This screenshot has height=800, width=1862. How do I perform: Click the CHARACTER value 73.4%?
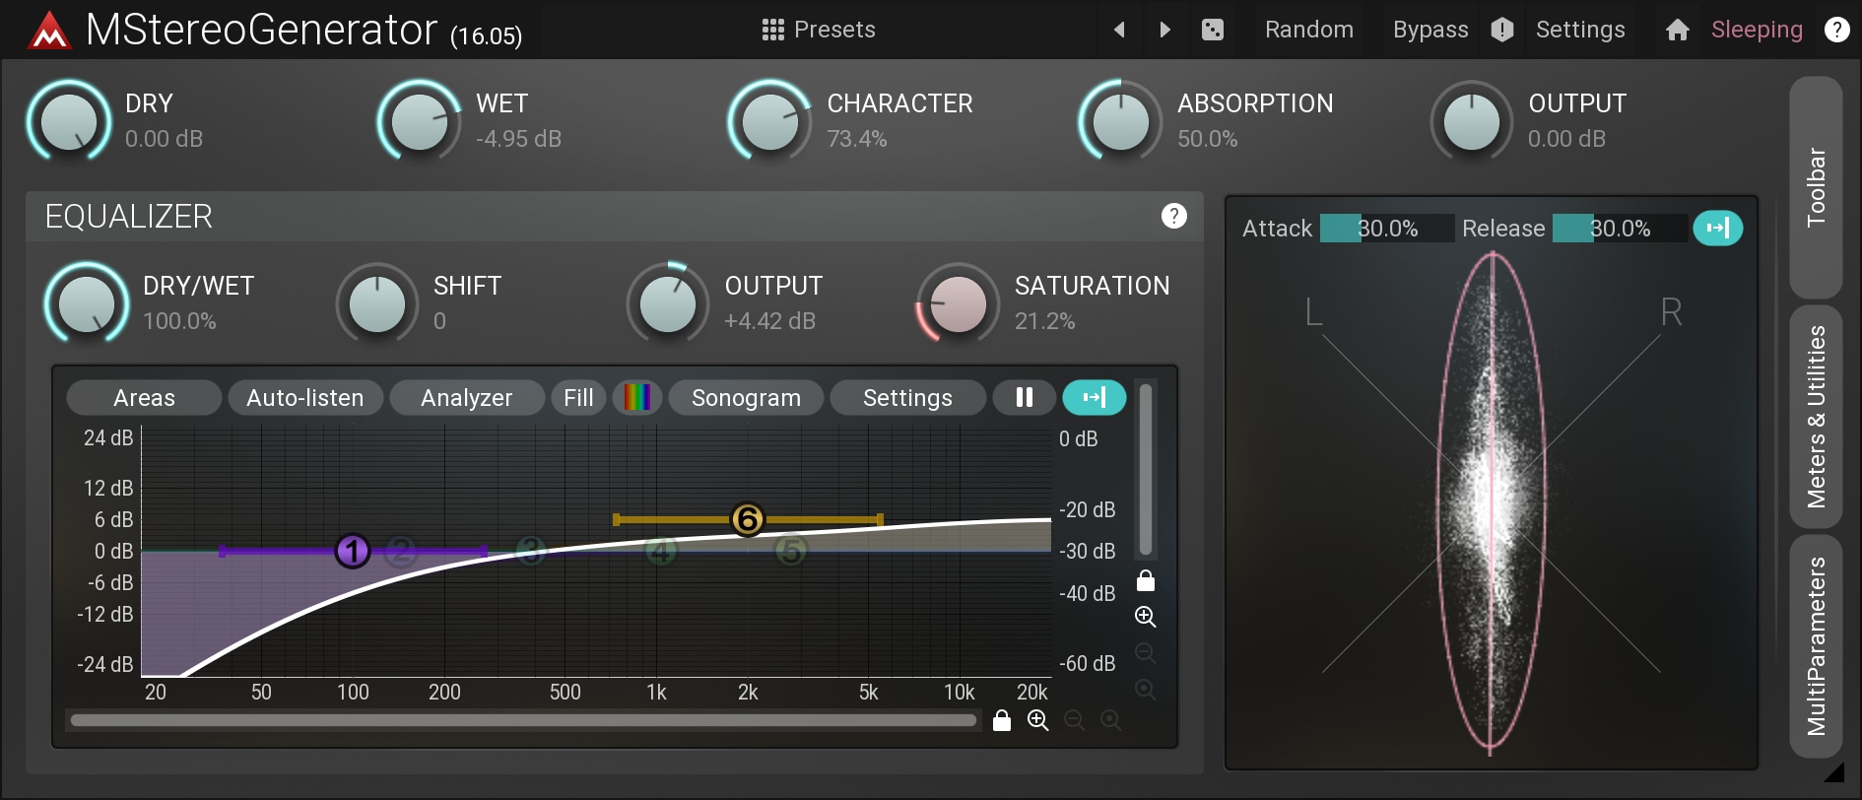[857, 139]
